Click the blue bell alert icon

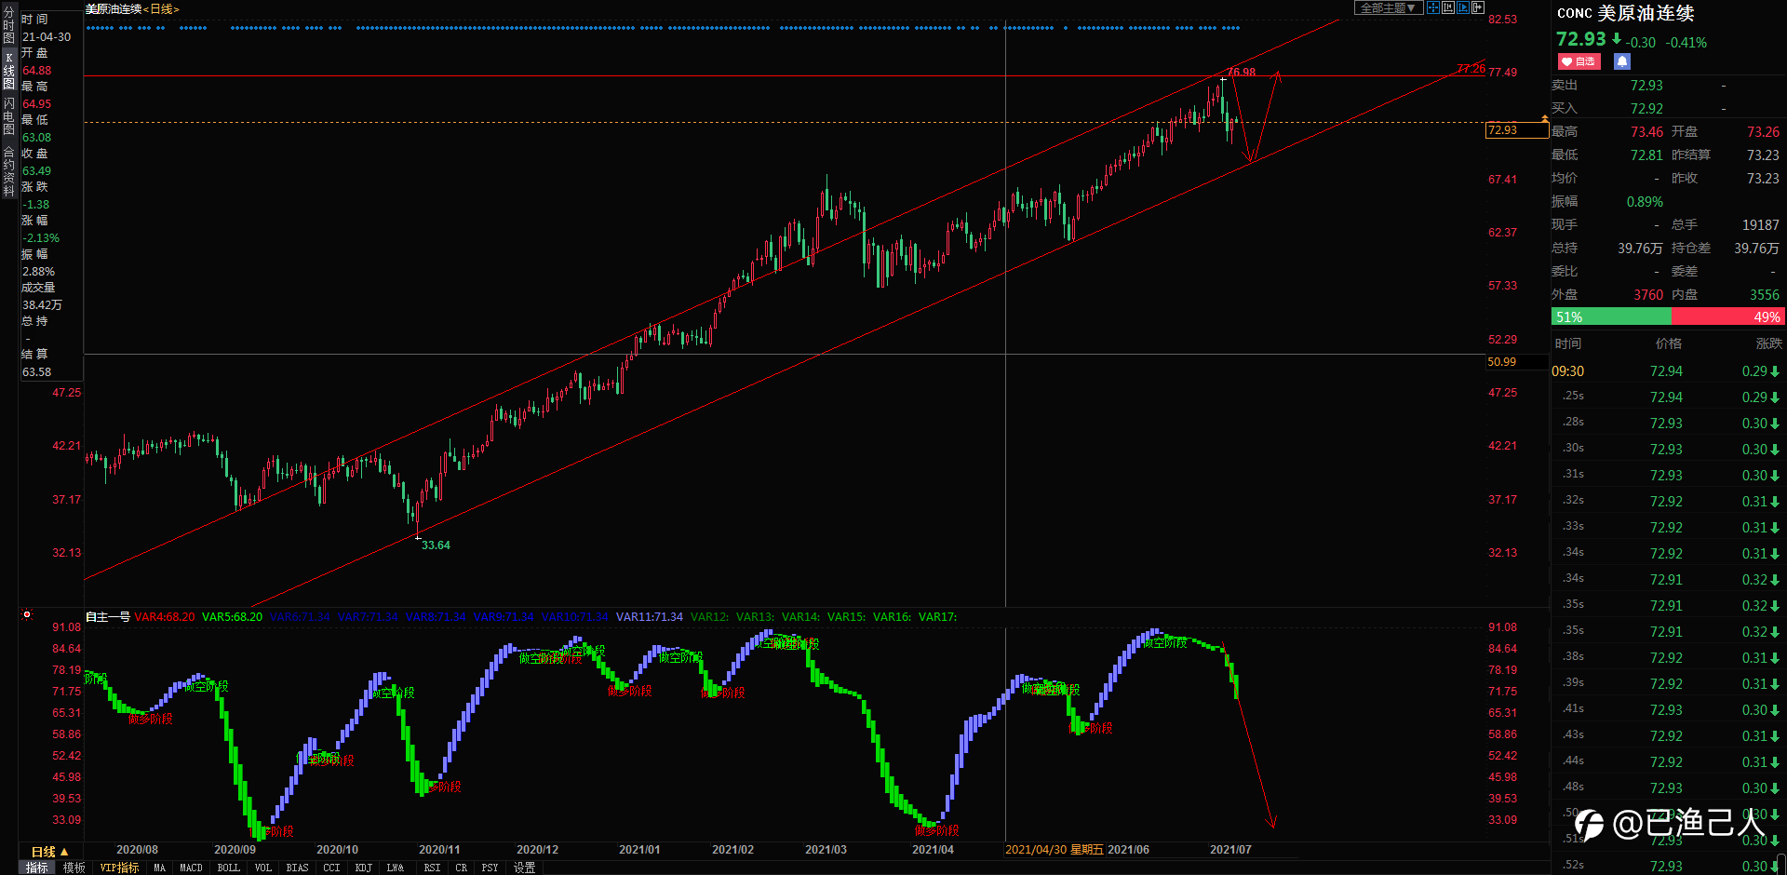pyautogui.click(x=1622, y=61)
